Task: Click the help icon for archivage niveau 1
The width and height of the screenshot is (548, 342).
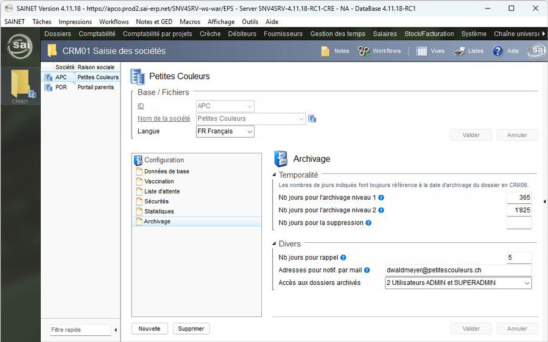Action: [381, 198]
